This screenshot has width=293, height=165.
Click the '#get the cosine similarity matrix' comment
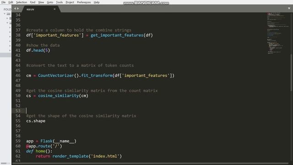pyautogui.click(x=92, y=91)
